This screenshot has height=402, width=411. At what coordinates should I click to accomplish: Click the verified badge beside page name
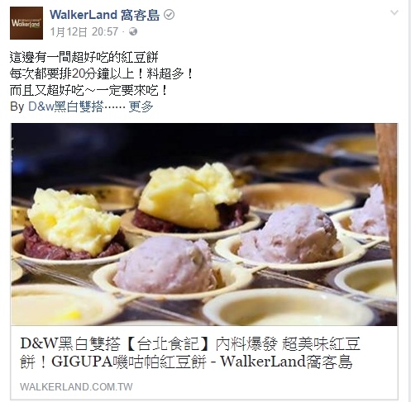(169, 15)
